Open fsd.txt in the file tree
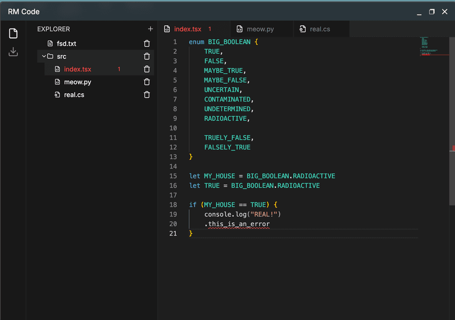The width and height of the screenshot is (455, 320). click(66, 43)
